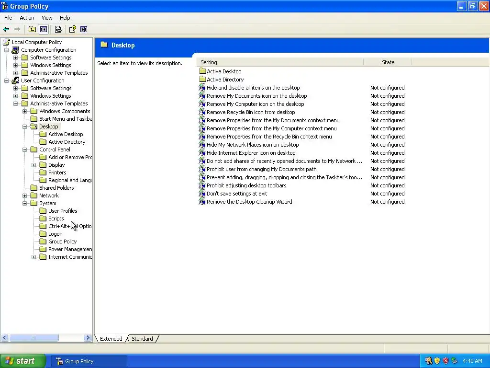The width and height of the screenshot is (490, 368).
Task: Click the red security alert shield in the system tray
Action: click(x=445, y=361)
